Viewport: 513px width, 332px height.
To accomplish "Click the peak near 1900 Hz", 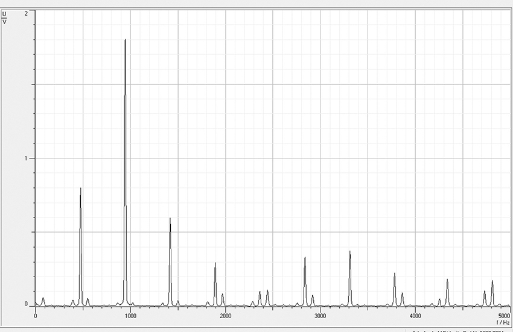I will pos(215,265).
